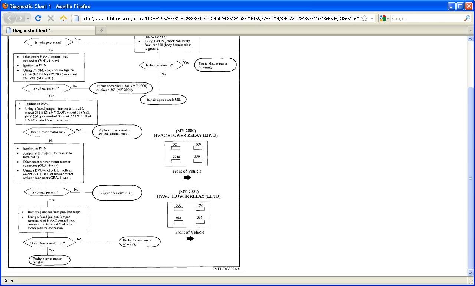Open the search engine selector dropdown

[385, 18]
